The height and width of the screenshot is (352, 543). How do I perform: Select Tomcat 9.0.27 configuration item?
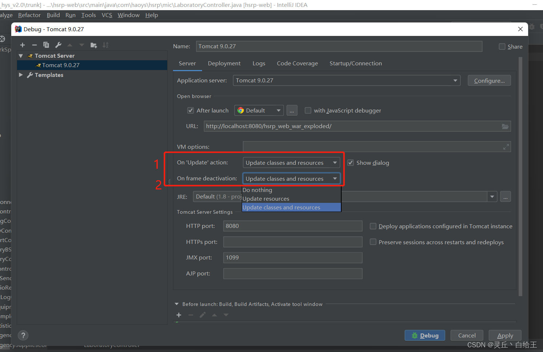pyautogui.click(x=92, y=65)
